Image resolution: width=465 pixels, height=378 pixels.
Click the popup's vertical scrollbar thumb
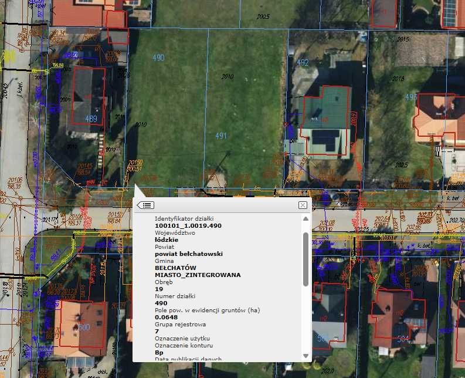coord(306,259)
